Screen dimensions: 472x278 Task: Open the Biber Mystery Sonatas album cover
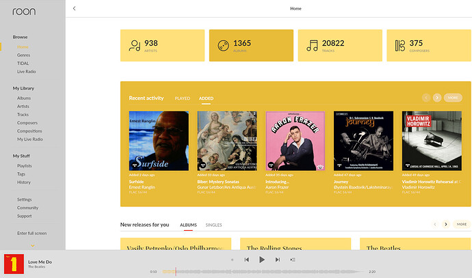(227, 141)
